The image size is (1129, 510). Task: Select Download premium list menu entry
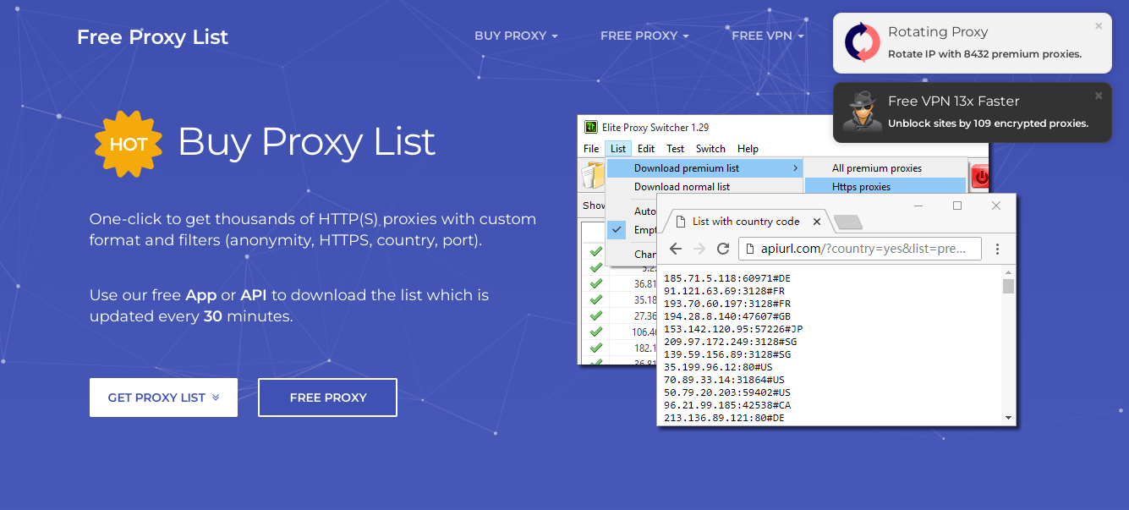pyautogui.click(x=704, y=168)
